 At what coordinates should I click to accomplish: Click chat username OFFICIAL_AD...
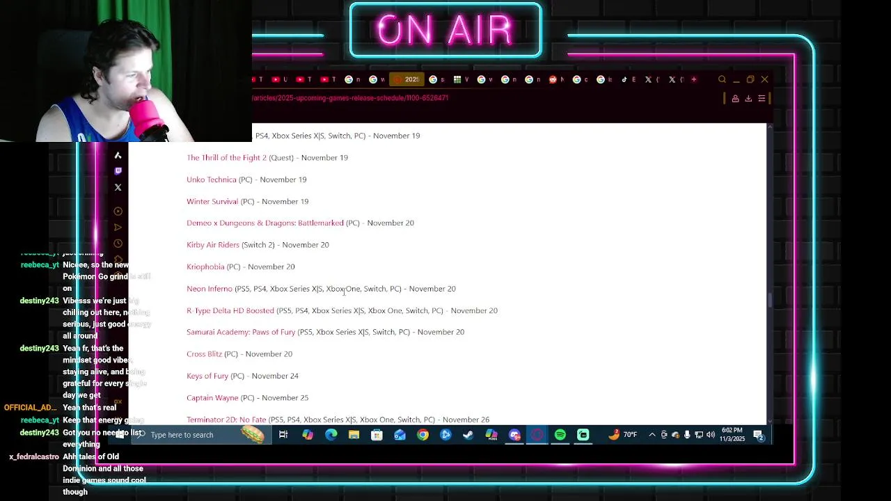point(30,408)
